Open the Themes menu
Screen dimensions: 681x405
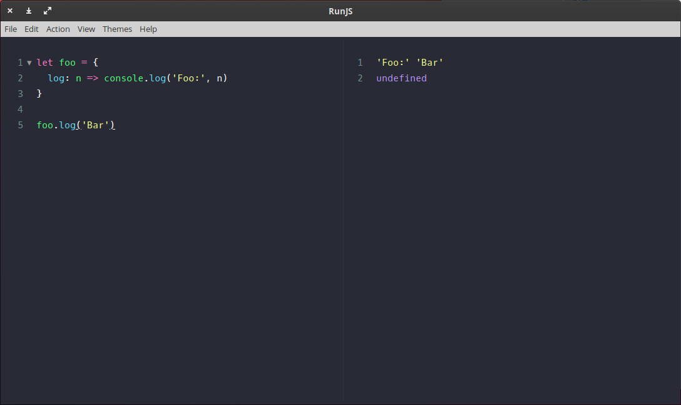click(x=117, y=29)
